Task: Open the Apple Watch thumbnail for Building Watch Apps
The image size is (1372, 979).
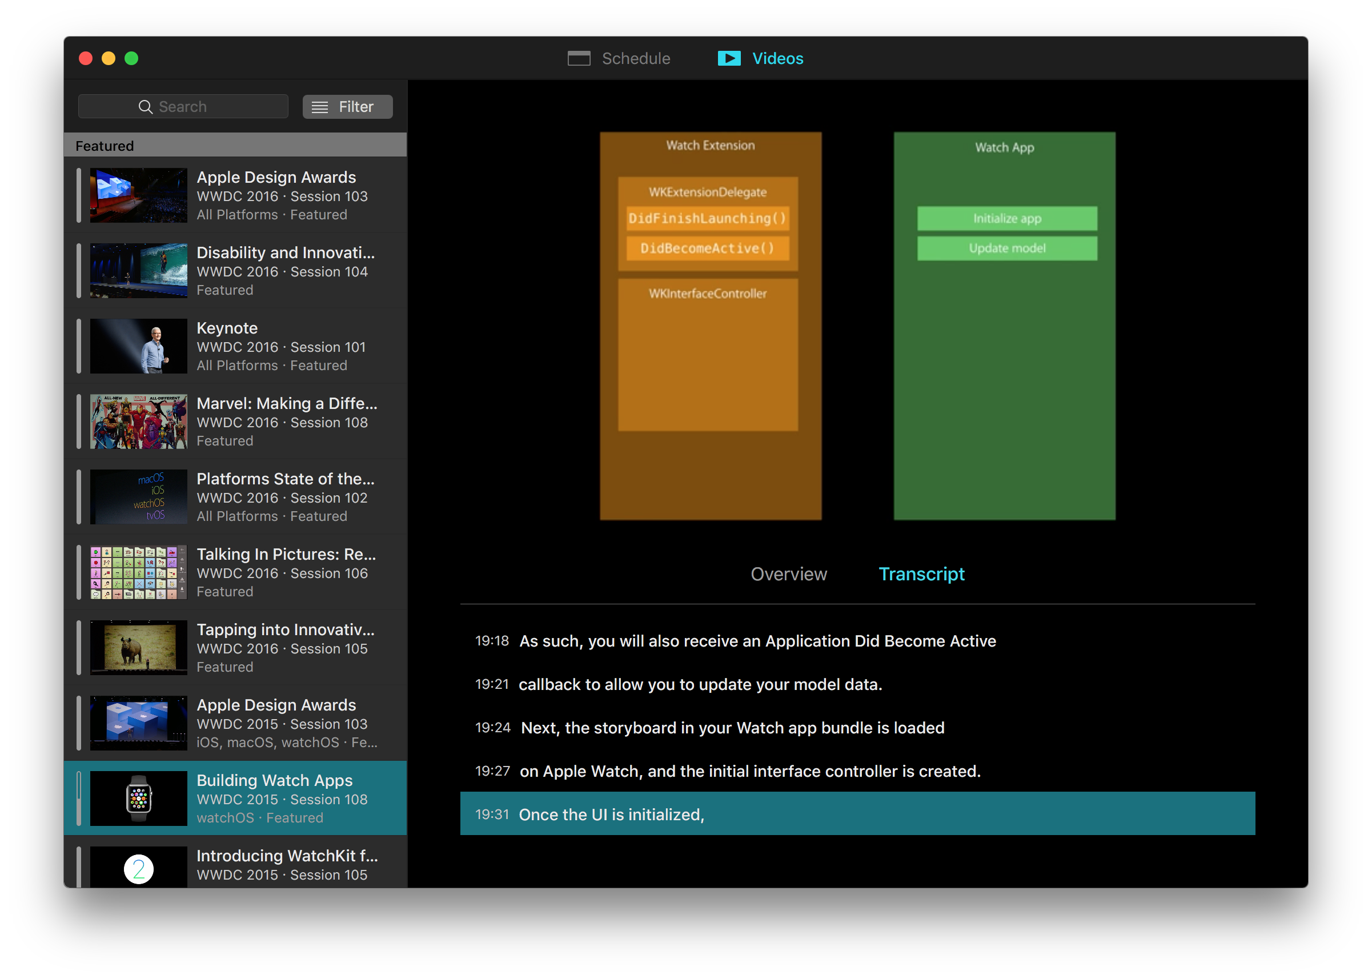Action: 139,798
